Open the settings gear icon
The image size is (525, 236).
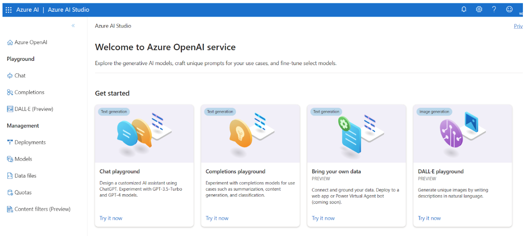coord(479,9)
